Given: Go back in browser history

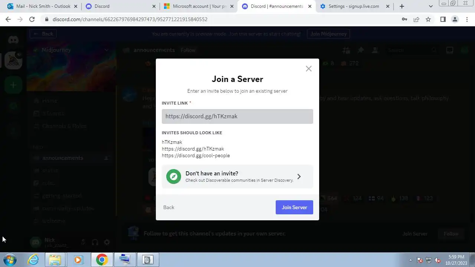Looking at the screenshot, I should tap(8, 19).
